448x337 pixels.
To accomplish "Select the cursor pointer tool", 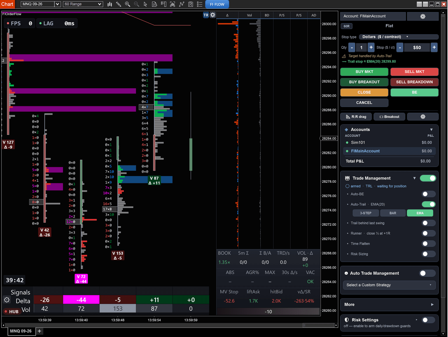I will 145,4.
